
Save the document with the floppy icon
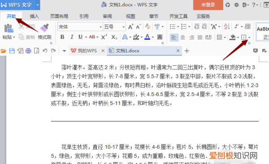click(x=12, y=51)
